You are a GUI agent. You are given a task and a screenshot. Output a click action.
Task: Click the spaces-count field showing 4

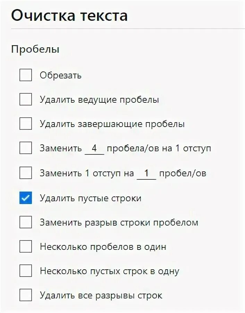coord(94,149)
